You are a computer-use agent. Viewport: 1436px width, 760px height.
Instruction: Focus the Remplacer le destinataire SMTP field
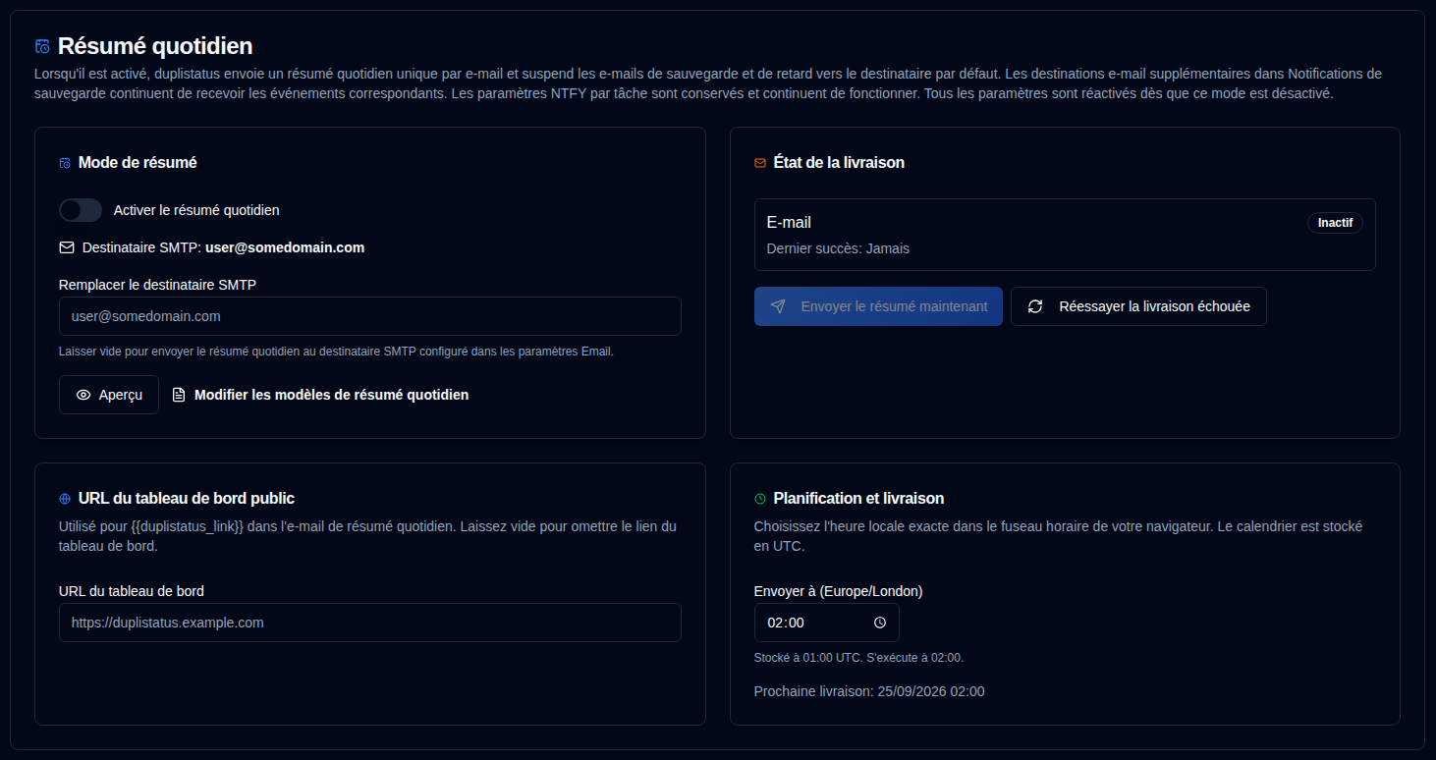[370, 316]
